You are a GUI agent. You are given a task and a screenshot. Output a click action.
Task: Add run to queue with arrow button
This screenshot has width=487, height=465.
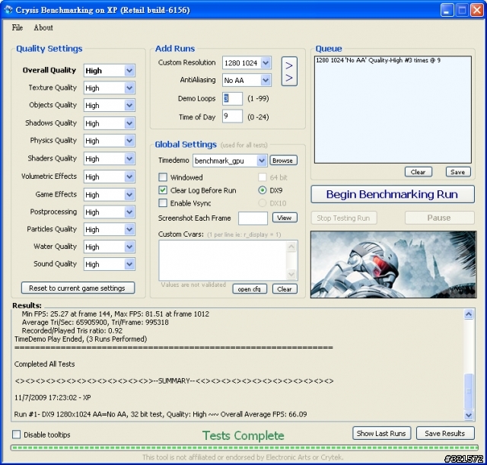(x=289, y=72)
